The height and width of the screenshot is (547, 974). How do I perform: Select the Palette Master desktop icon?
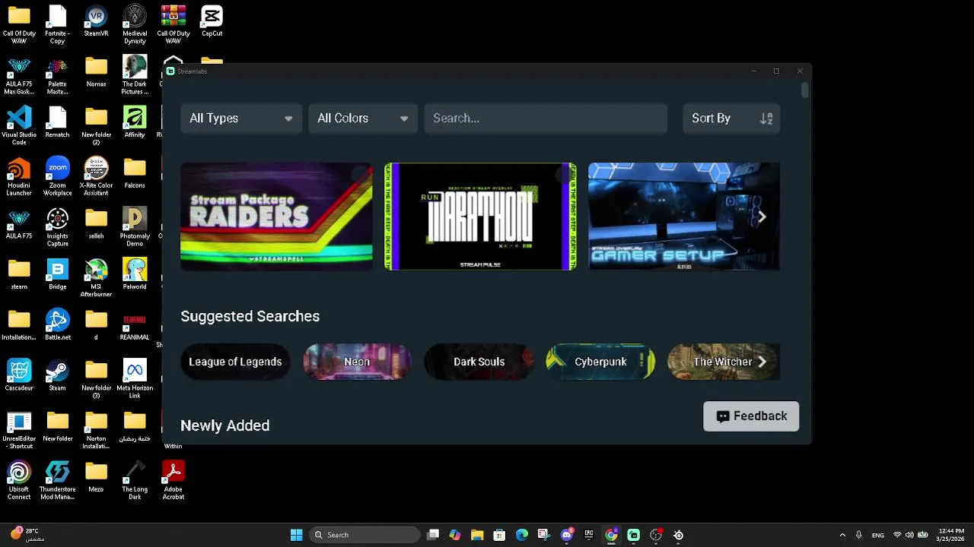58,76
